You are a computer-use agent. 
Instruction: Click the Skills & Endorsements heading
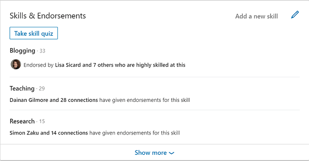pos(48,16)
